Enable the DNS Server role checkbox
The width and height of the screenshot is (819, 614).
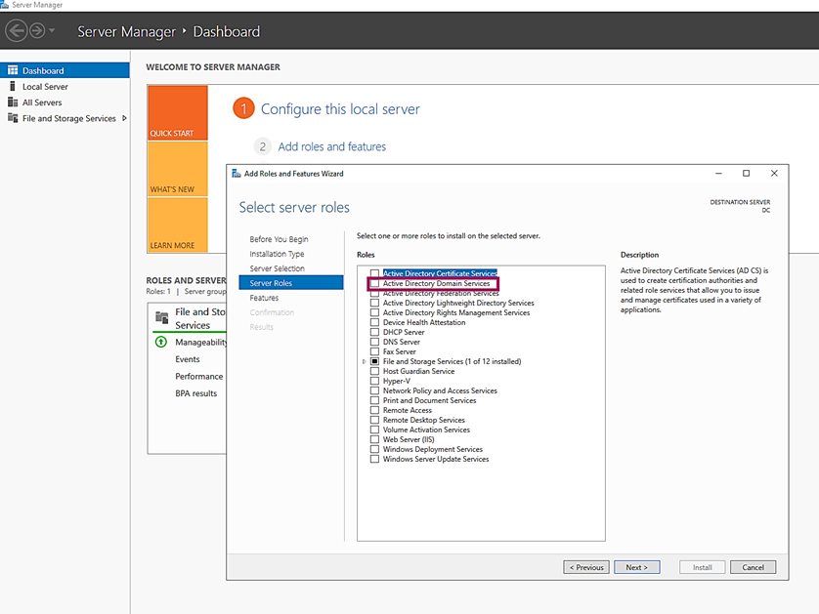pos(374,343)
